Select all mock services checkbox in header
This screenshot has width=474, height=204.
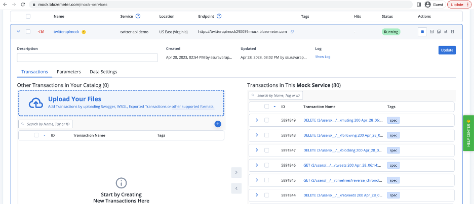pos(28,16)
